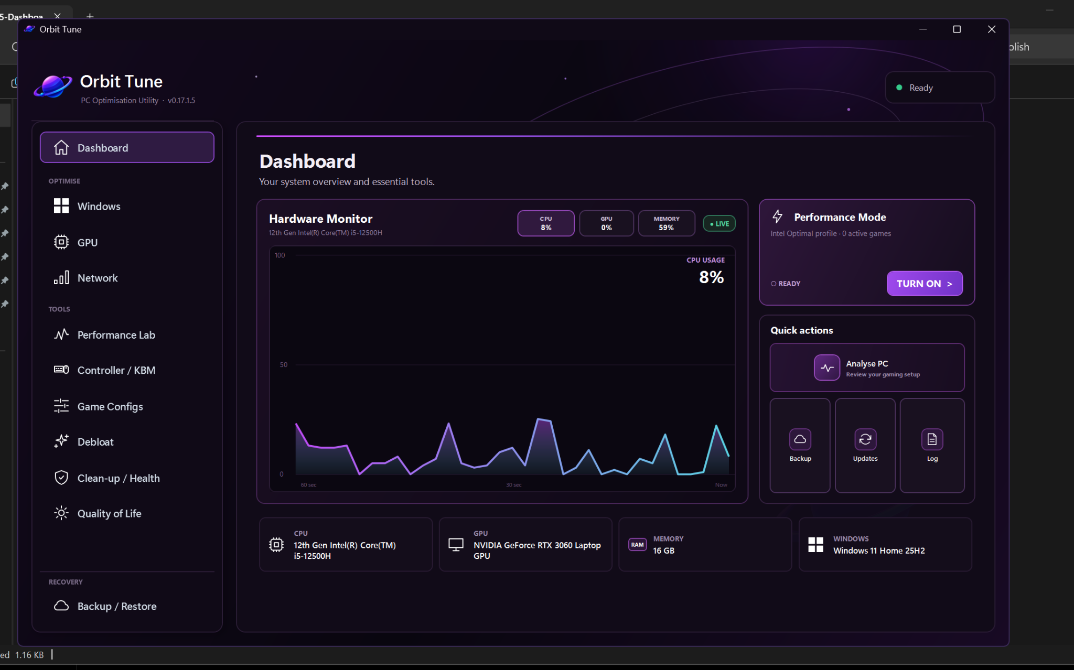The image size is (1074, 670).
Task: Click the Performance Lab pulse icon
Action: pyautogui.click(x=61, y=334)
